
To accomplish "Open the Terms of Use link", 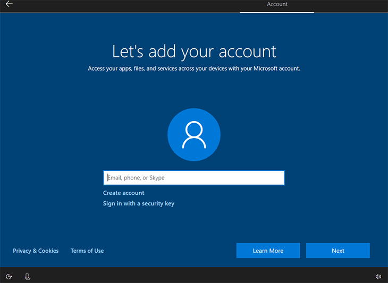I will [x=87, y=251].
